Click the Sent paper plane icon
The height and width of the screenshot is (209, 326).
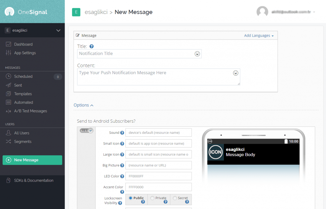pyautogui.click(x=8, y=85)
